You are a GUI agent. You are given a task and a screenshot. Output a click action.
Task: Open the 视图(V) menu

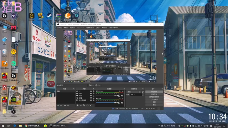point(72,28)
